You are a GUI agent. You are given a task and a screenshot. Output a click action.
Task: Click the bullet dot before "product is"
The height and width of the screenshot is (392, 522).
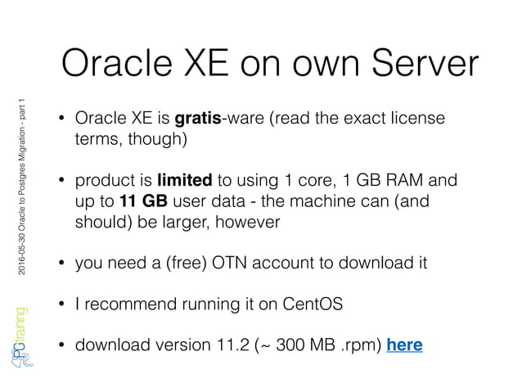tap(61, 181)
